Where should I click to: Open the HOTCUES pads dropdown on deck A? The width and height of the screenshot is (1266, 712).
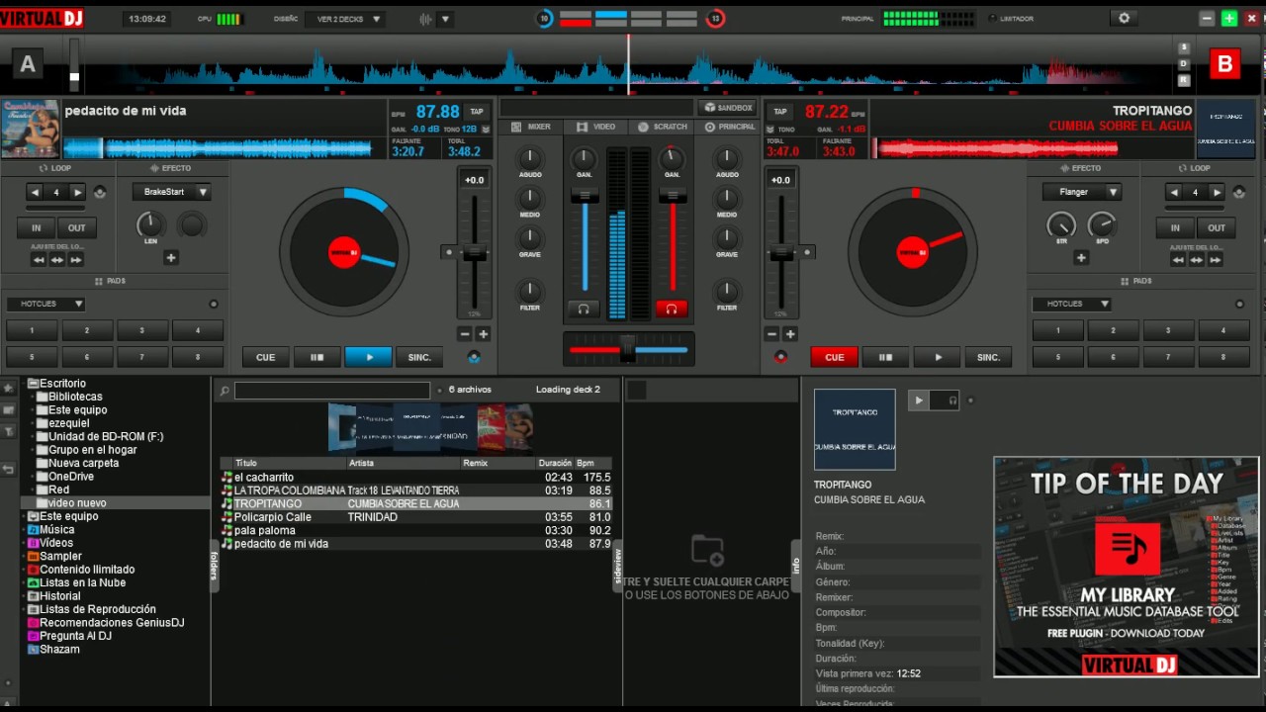45,304
